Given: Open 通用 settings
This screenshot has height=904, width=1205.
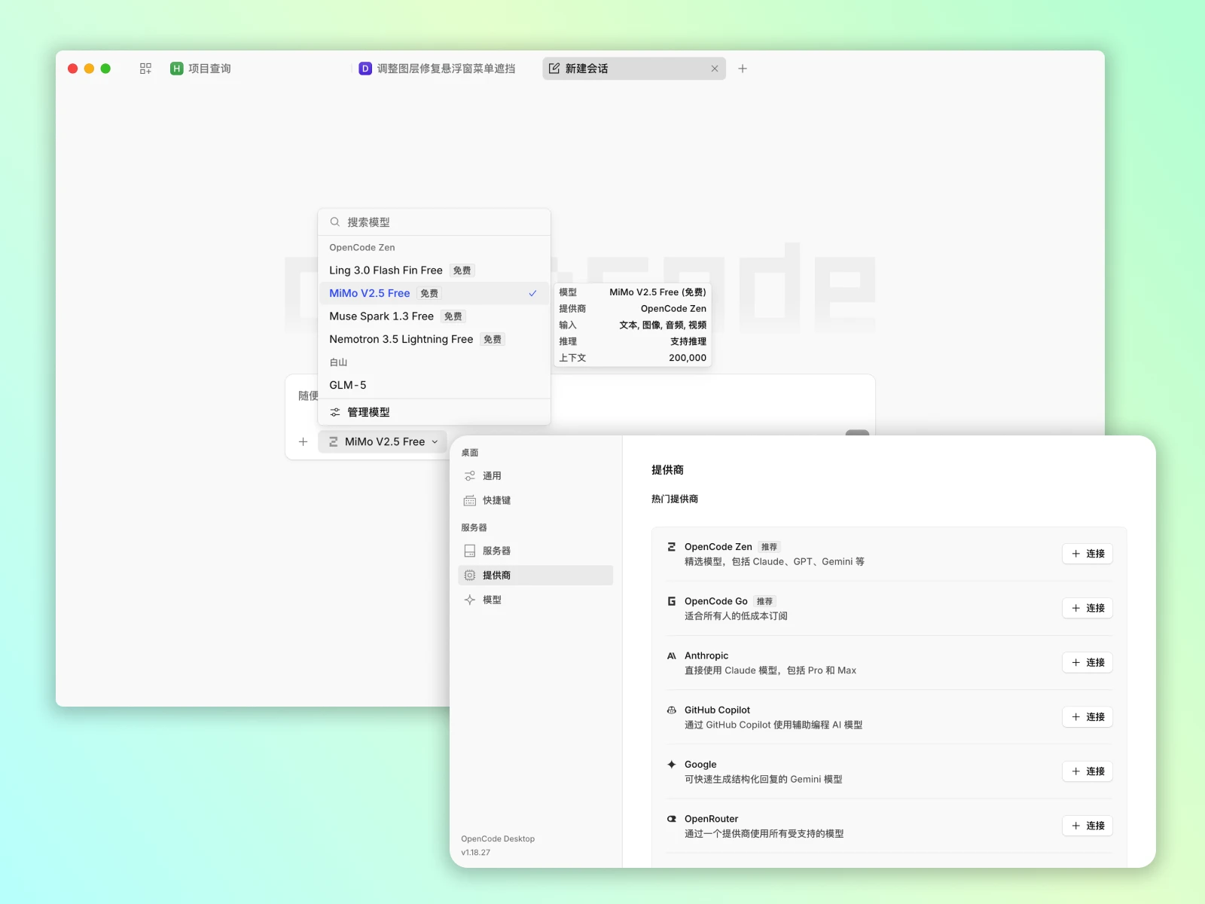Looking at the screenshot, I should coord(535,476).
